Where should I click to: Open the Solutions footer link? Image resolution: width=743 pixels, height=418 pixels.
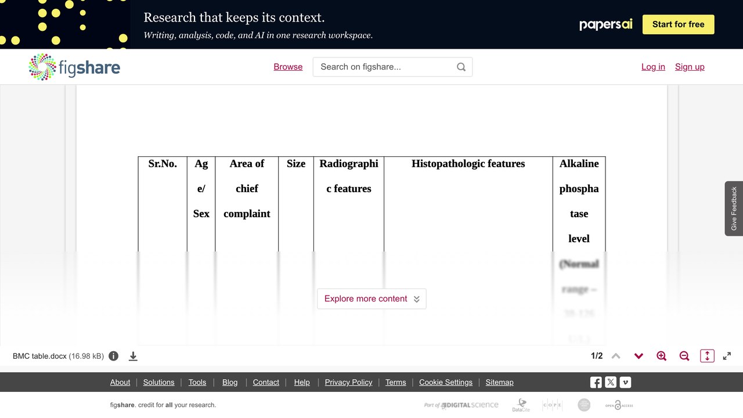(159, 382)
